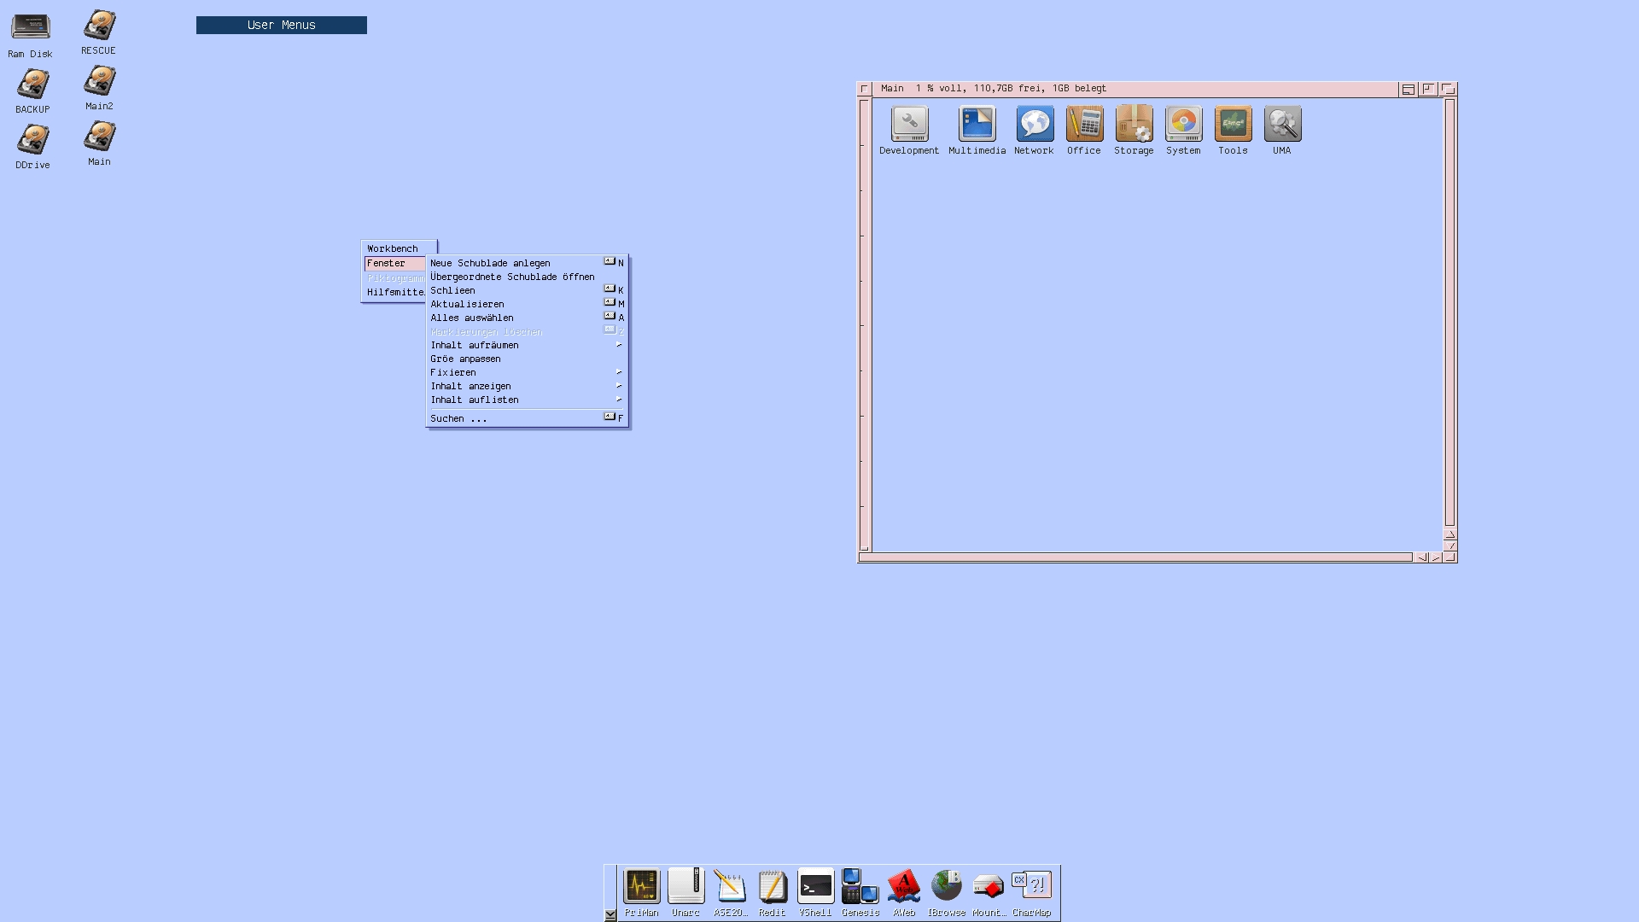Choose Gröe anpassen menu entry
The image size is (1639, 922).
pos(527,359)
